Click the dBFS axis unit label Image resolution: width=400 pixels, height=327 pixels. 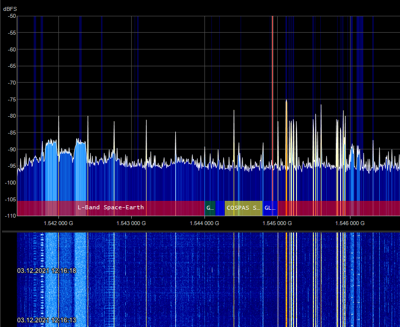coord(10,9)
